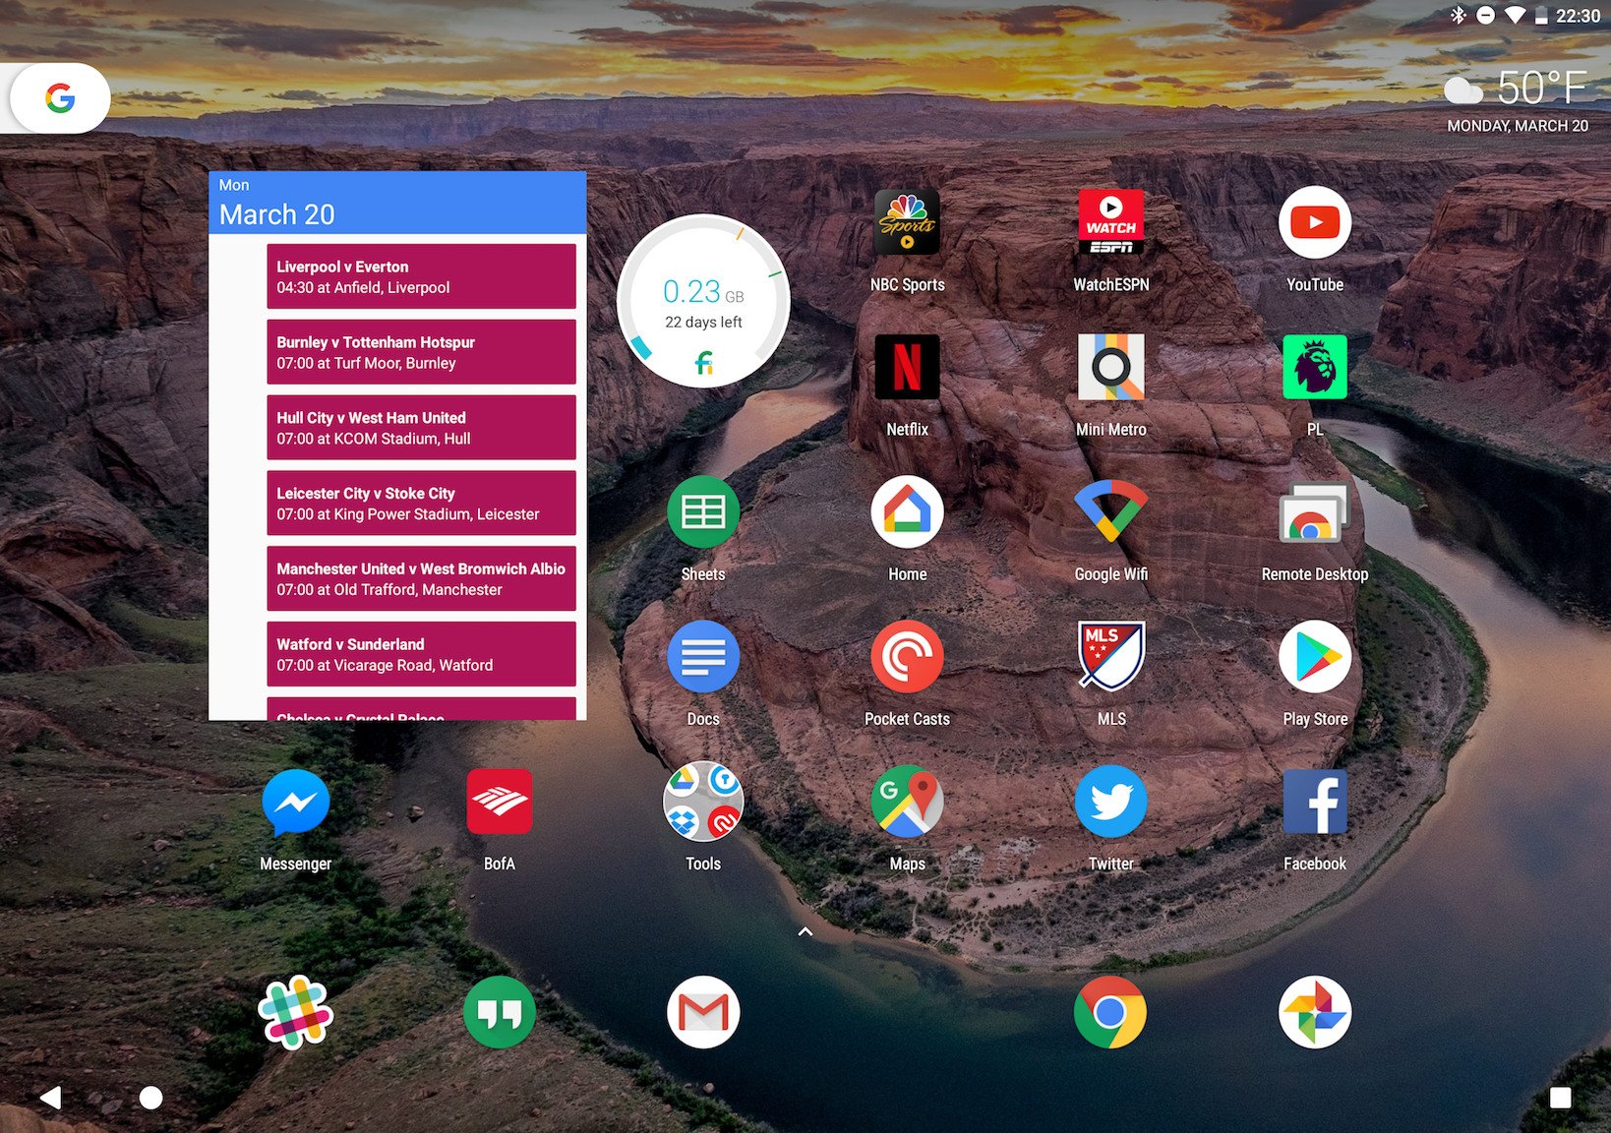Image resolution: width=1611 pixels, height=1133 pixels.
Task: Tap the Android back navigation button
Action: pos(50,1098)
